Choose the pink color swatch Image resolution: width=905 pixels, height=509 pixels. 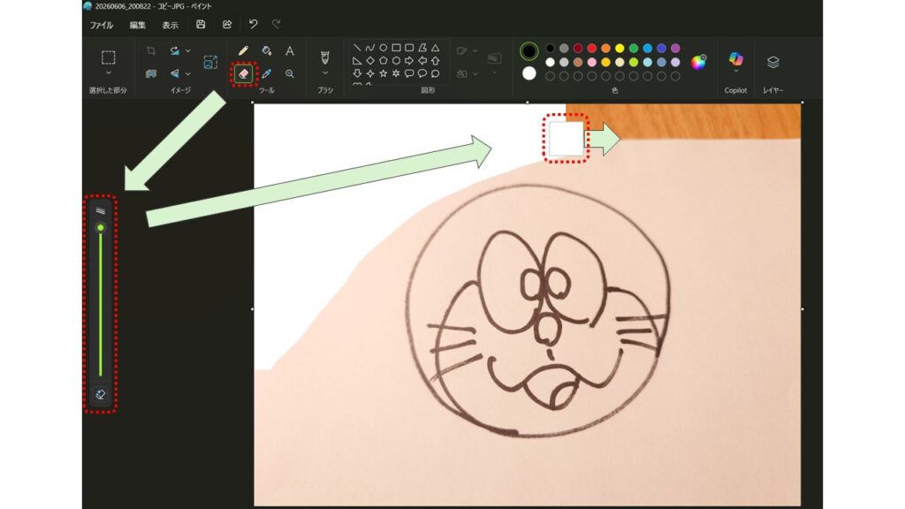(x=591, y=63)
